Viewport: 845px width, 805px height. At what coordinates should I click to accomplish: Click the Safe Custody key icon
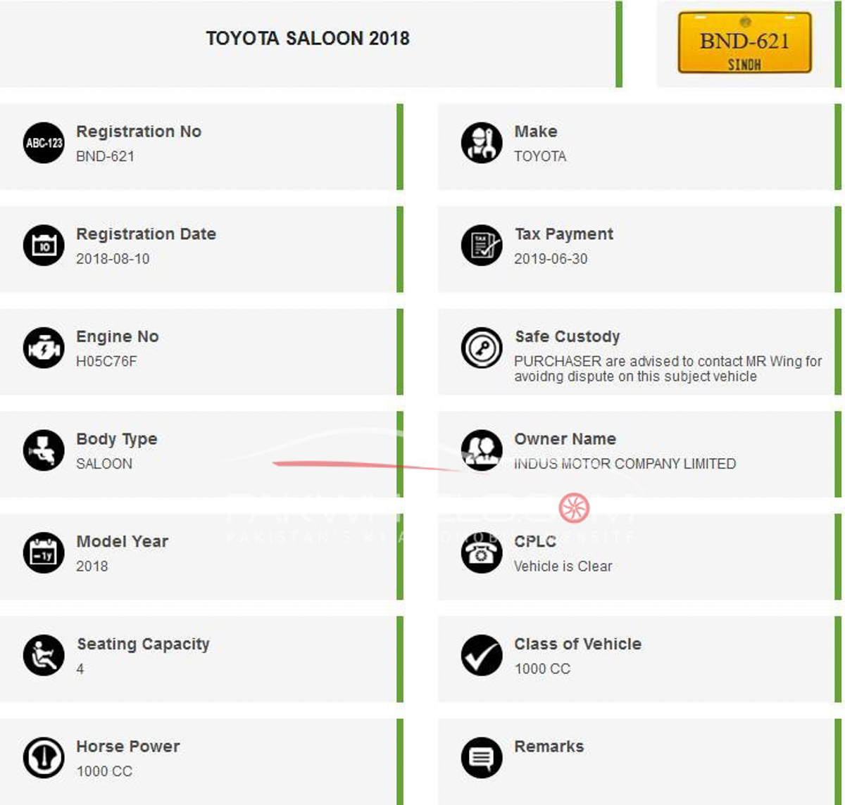[482, 348]
